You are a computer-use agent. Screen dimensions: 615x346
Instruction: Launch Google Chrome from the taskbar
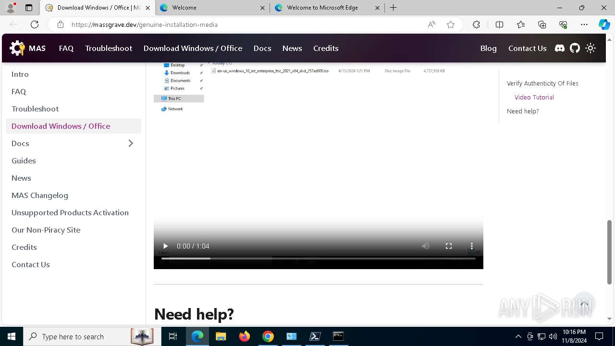(268, 336)
